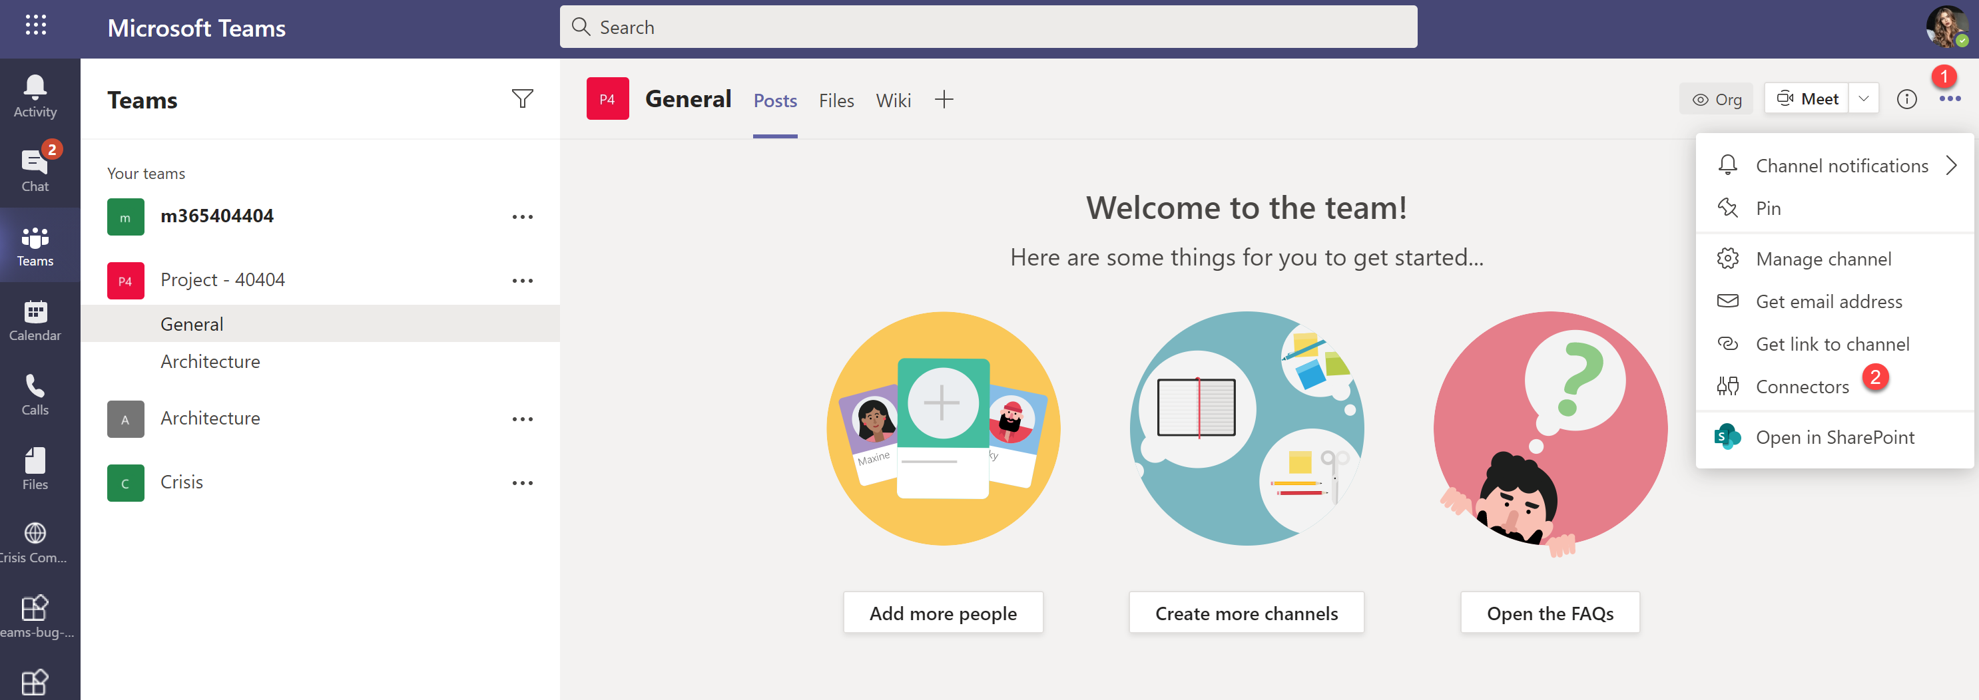Open the Calendar icon
Viewport: 1979px width, 700px height.
35,317
